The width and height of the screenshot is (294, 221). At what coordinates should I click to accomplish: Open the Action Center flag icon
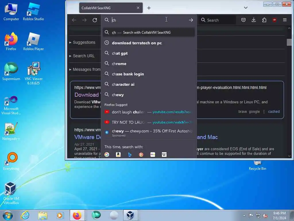(x=251, y=215)
